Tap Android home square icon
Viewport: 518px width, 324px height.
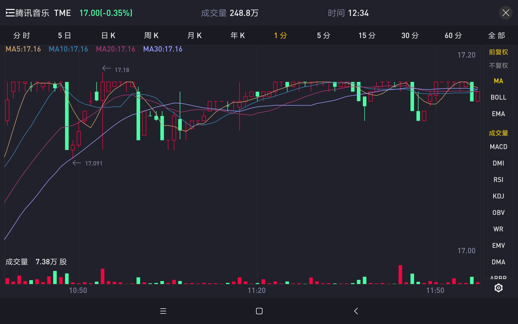pyautogui.click(x=259, y=311)
